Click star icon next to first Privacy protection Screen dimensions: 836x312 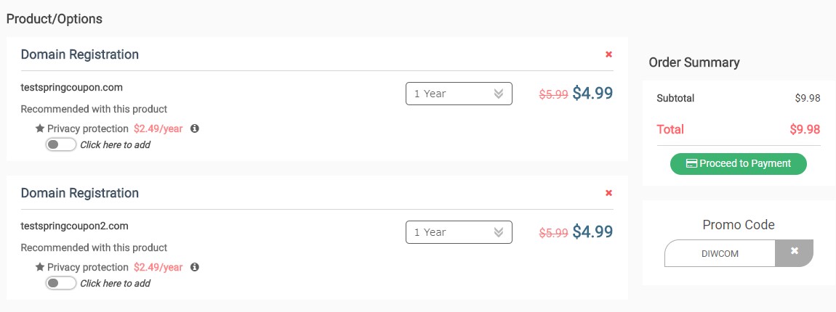click(x=39, y=128)
